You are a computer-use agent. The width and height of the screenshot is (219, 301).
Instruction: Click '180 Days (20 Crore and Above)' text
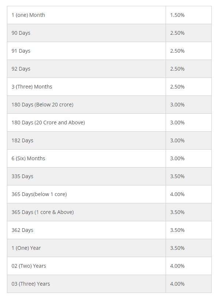[x=48, y=123]
